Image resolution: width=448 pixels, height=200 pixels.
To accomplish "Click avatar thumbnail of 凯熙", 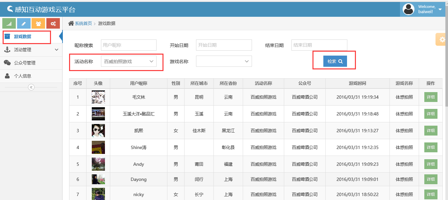I will 98,131.
